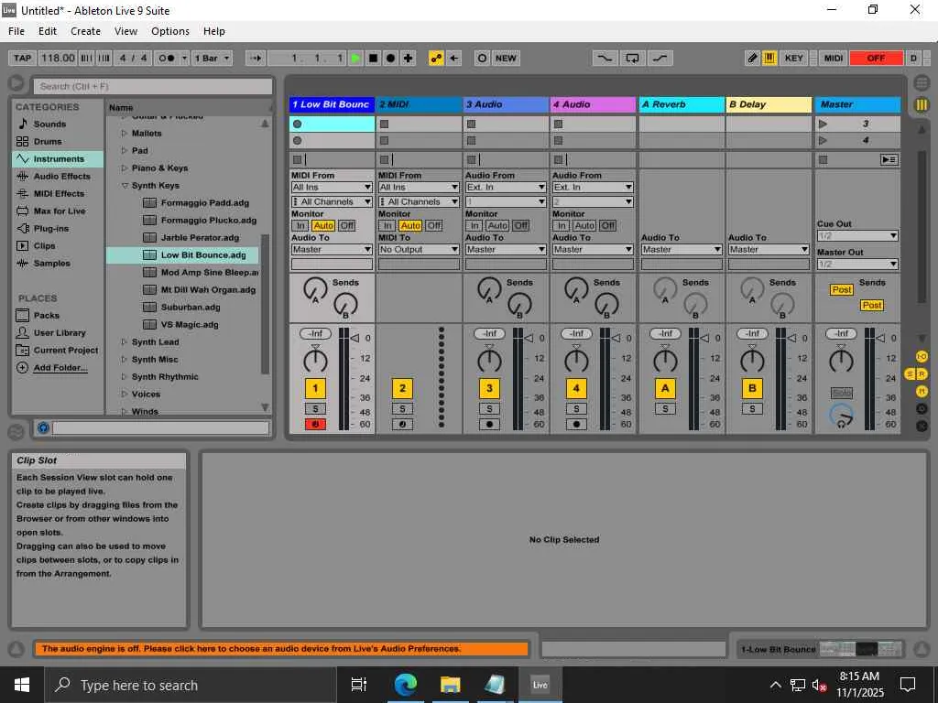This screenshot has height=703, width=938.
Task: Switch to Arrangement View with selector icon
Action: [922, 83]
